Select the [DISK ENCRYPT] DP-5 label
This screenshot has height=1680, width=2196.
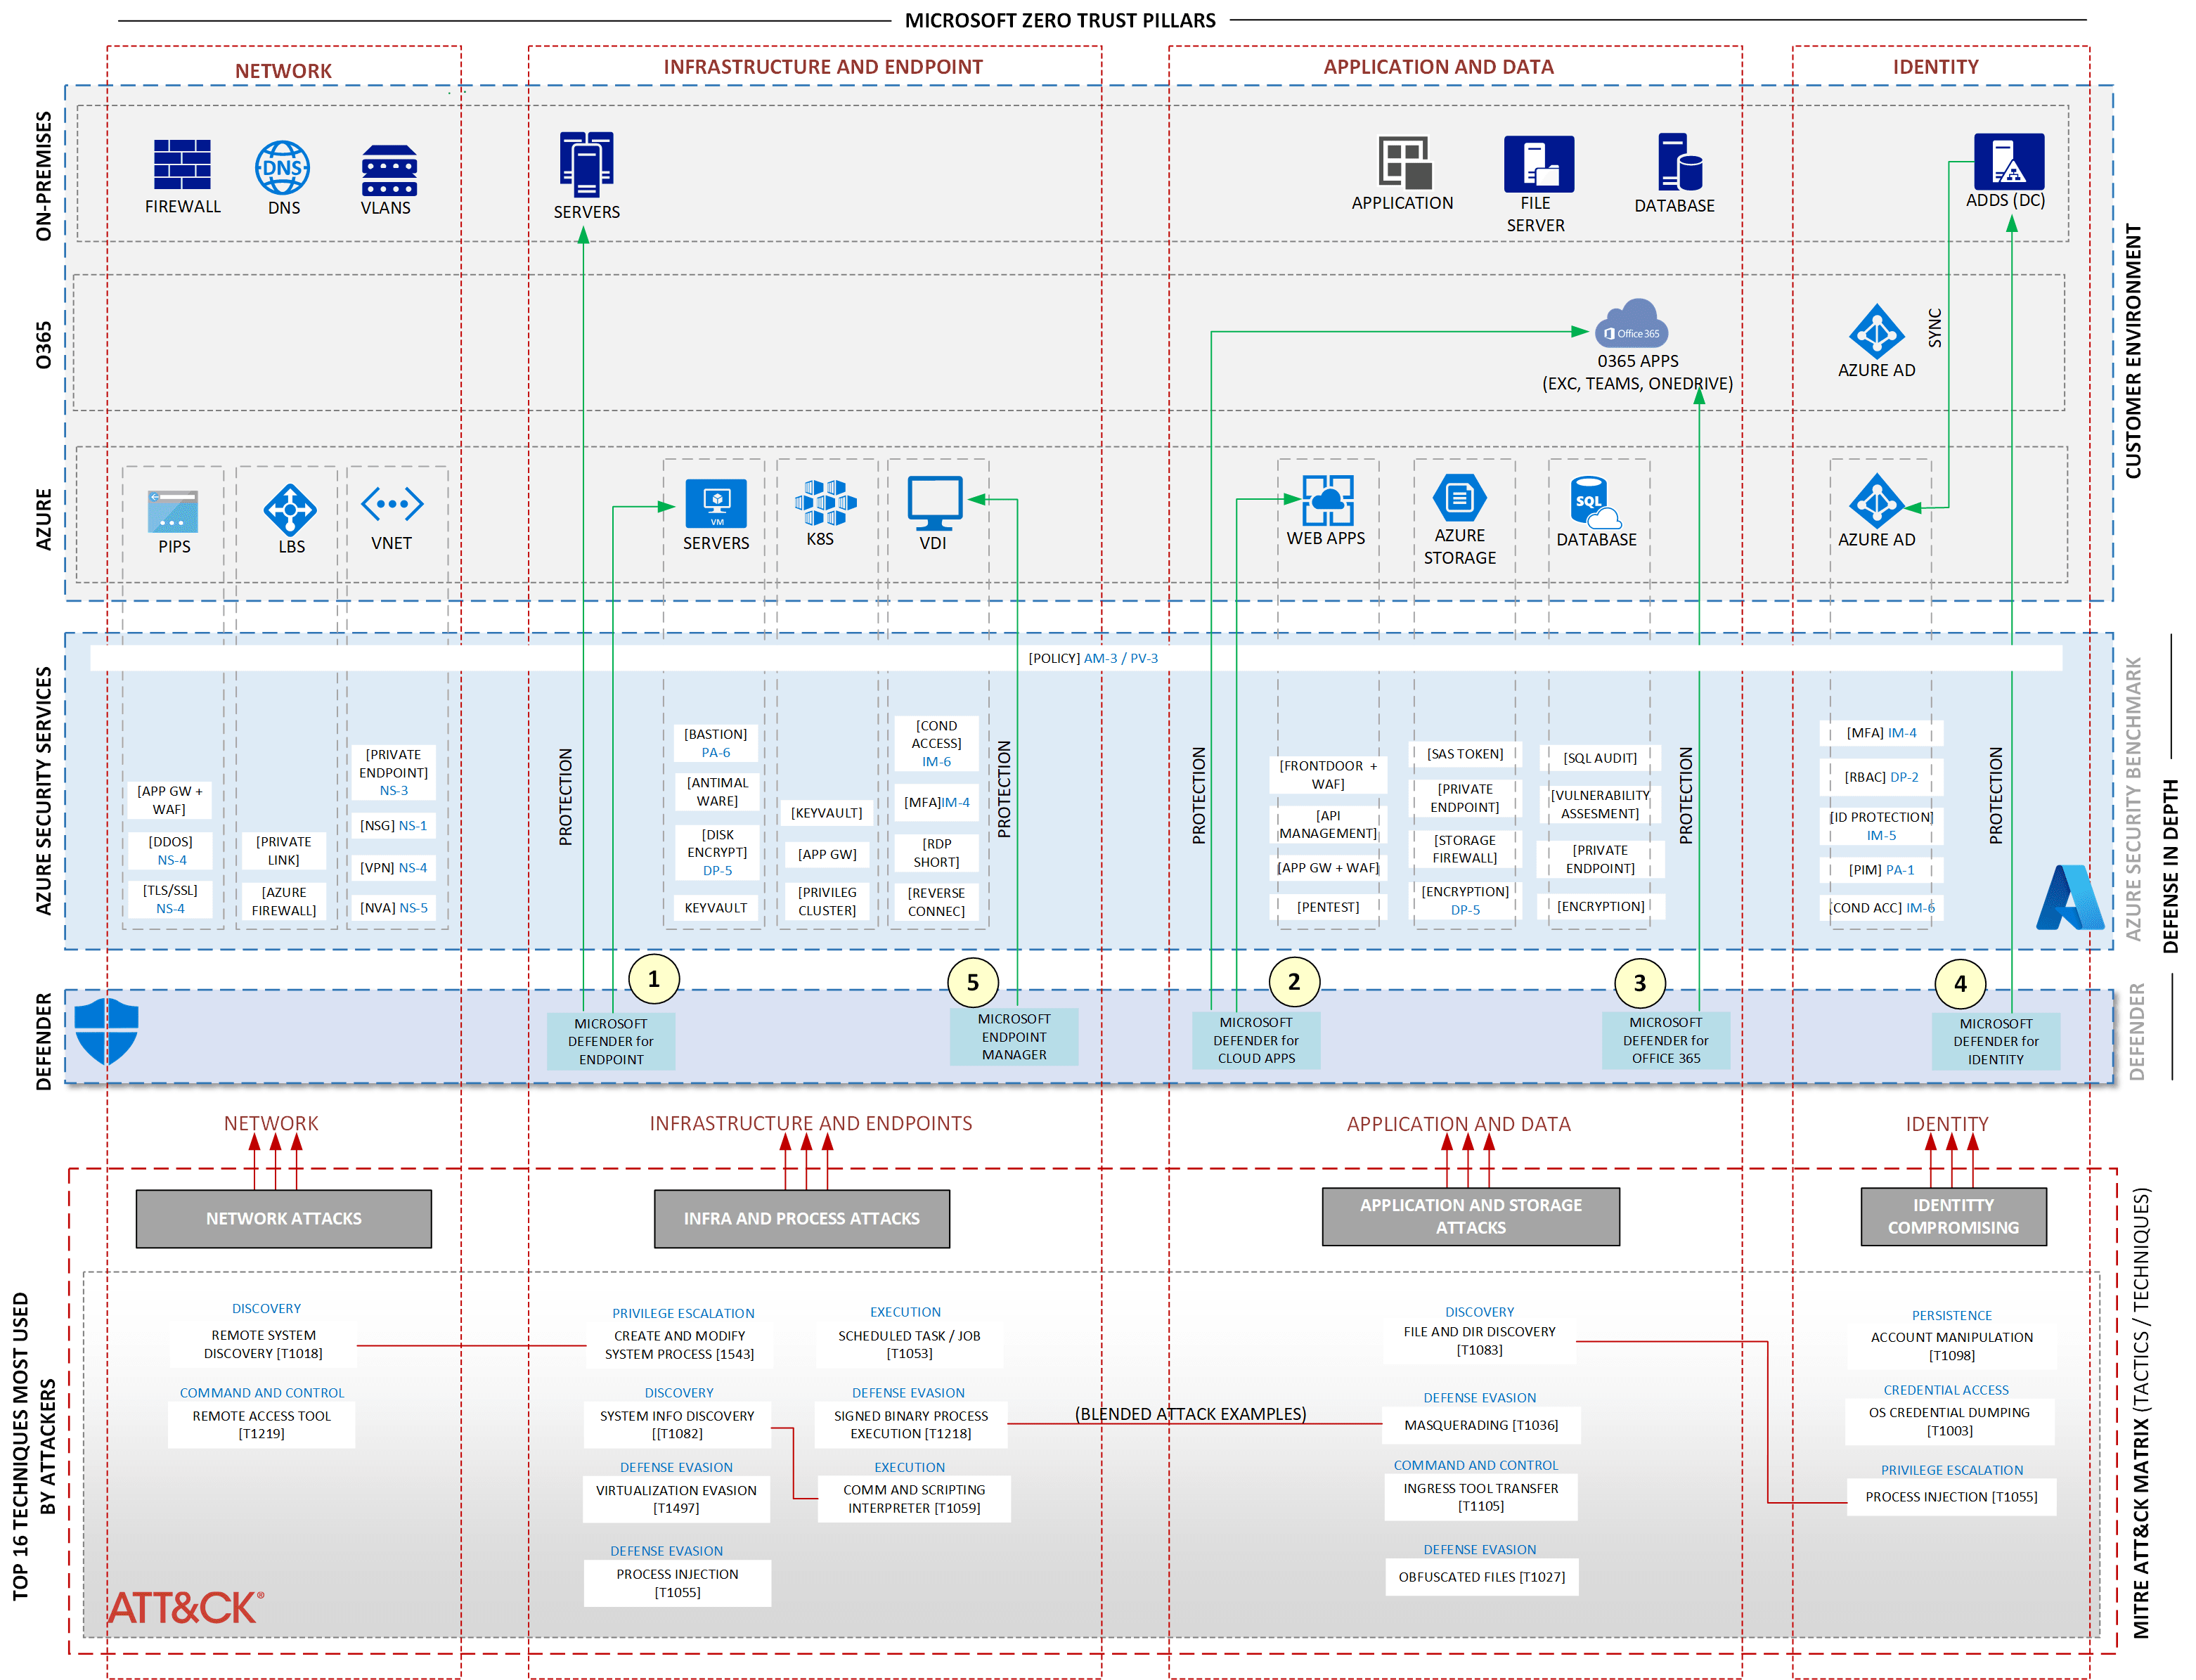click(717, 852)
